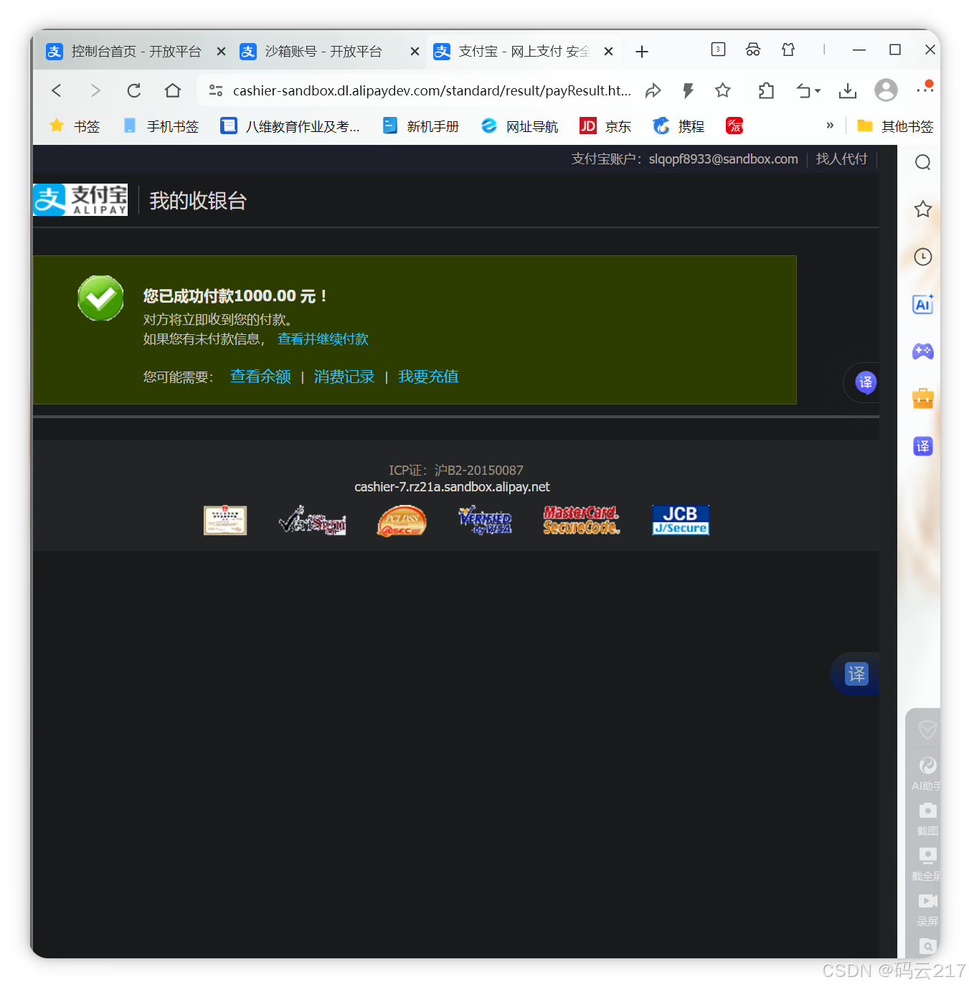Screen dimensions: 969x987
Task: Open 其他书签 folder
Action: 895,126
